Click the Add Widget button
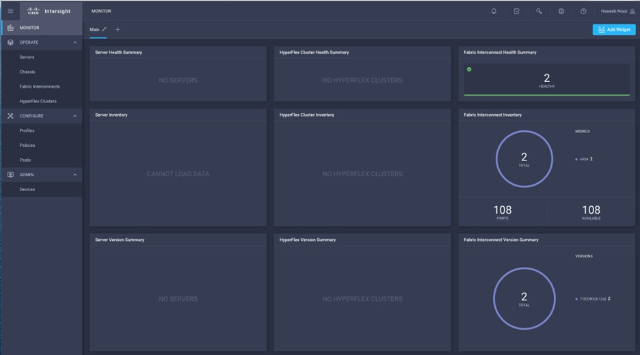Screen dimensions: 640x355 (614, 29)
